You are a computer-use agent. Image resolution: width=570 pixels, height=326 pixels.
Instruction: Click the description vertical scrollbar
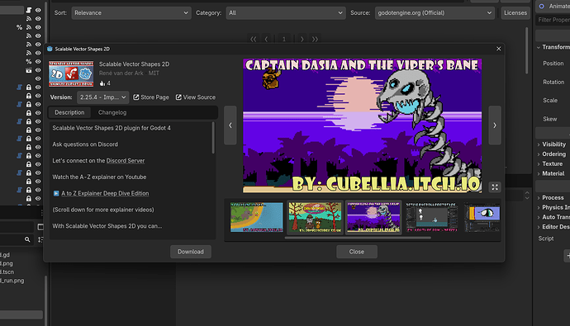[x=213, y=138]
